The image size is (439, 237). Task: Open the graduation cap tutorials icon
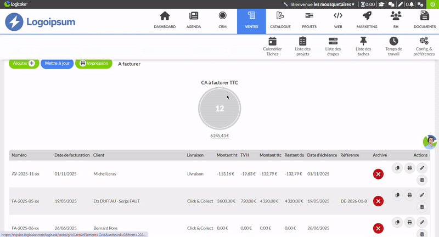pyautogui.click(x=381, y=4)
